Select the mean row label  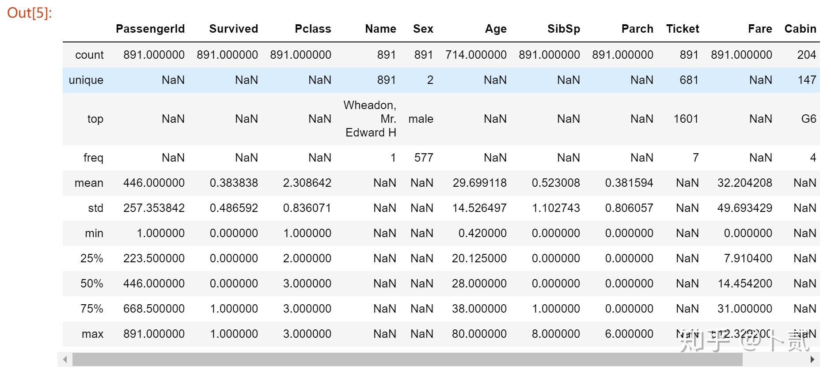point(89,183)
